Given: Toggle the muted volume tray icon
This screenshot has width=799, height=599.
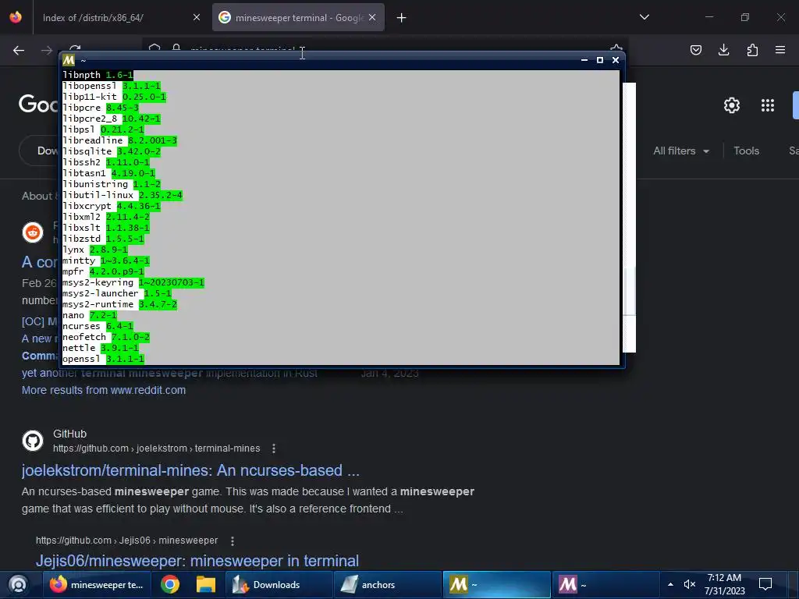Looking at the screenshot, I should click(x=690, y=585).
